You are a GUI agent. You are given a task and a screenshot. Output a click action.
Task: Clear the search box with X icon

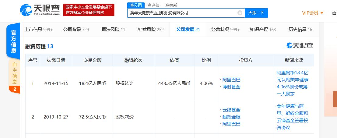pyautogui.click(x=240, y=13)
